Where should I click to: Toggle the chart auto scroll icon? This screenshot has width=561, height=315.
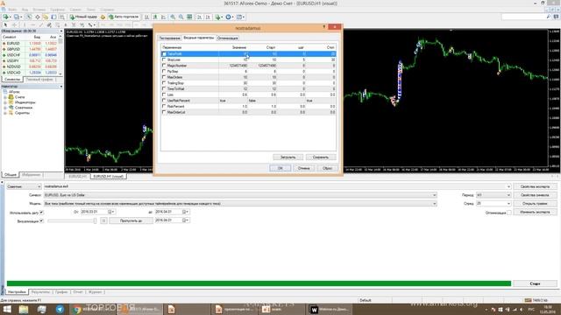click(x=199, y=17)
